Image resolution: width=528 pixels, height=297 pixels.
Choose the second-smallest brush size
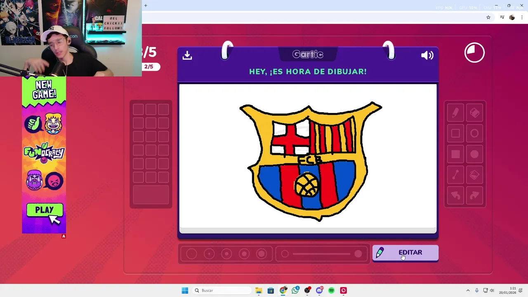209,254
